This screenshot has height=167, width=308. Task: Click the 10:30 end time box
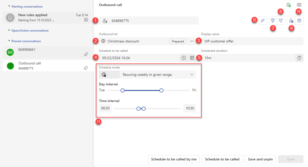click(x=190, y=108)
